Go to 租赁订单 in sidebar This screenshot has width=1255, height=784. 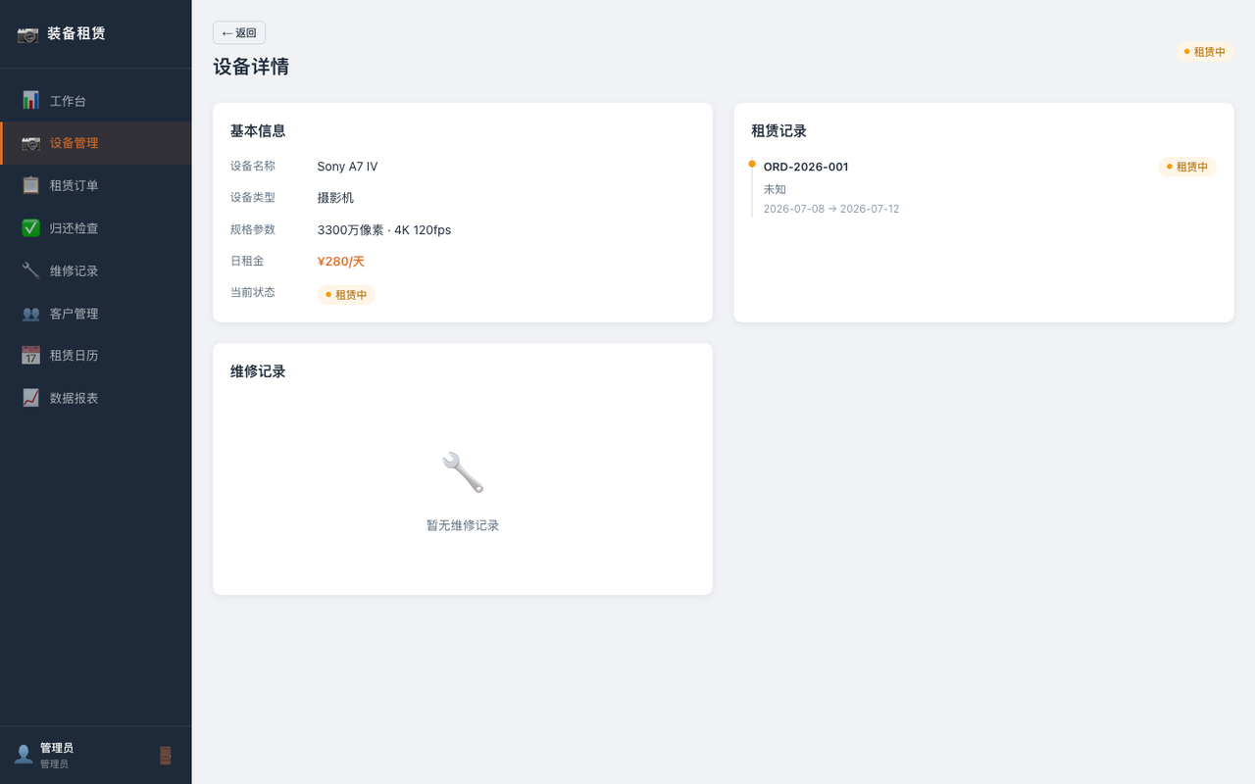(x=96, y=185)
